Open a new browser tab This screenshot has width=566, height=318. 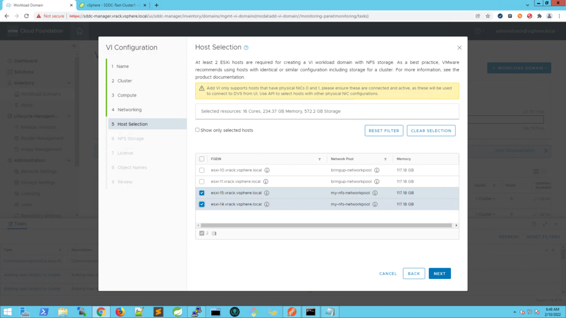coord(156,5)
